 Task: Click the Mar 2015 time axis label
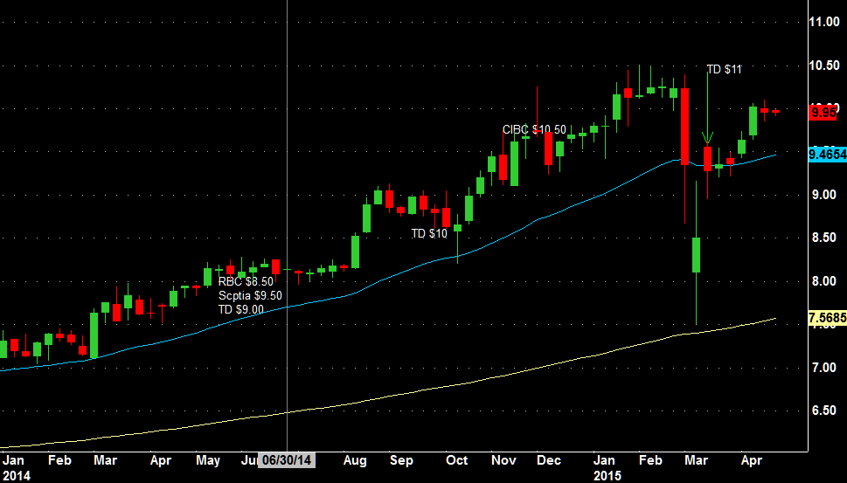pos(697,460)
